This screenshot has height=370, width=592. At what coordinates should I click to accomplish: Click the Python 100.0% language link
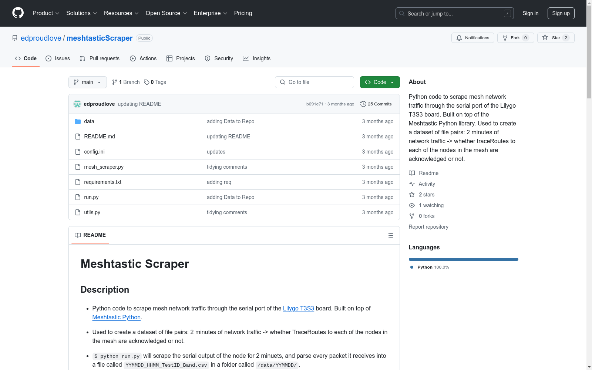[430, 267]
